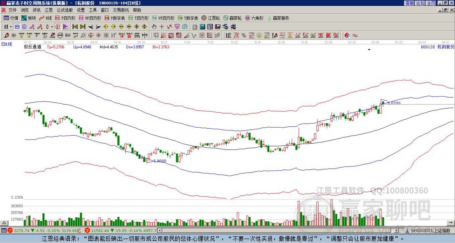Click the Md=4.4635 value
The image size is (455, 243).
click(109, 47)
